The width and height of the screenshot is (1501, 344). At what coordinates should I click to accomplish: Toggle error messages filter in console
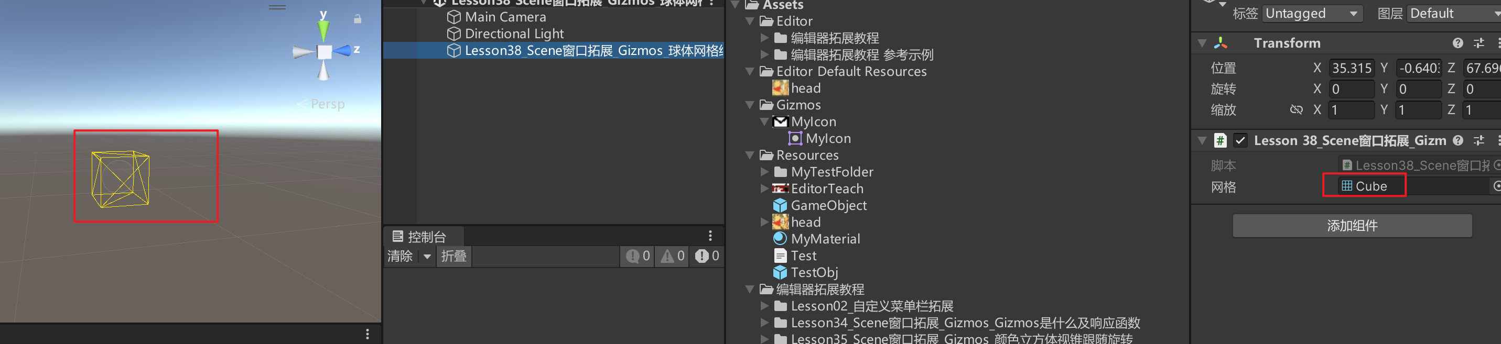click(x=707, y=256)
